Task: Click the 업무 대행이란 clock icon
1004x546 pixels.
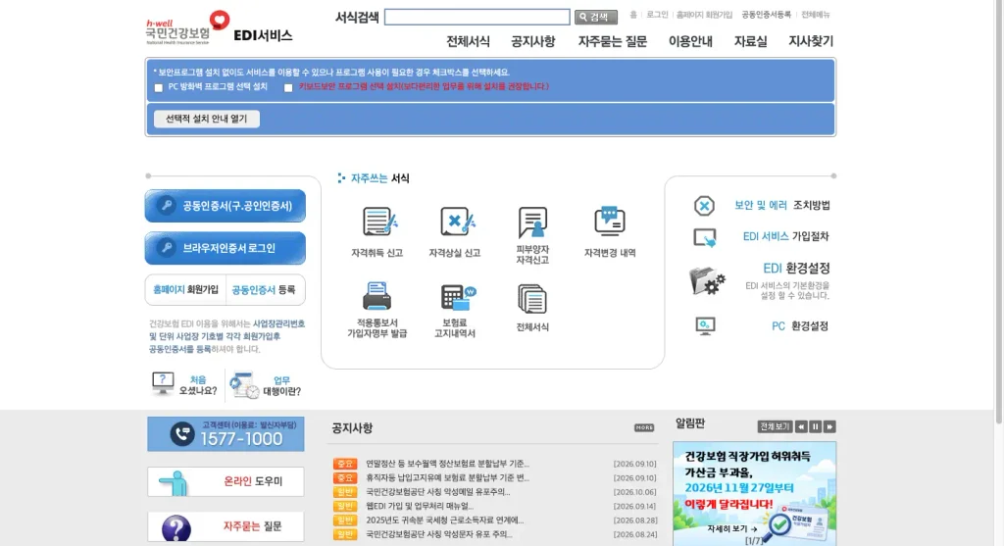Action: [244, 385]
